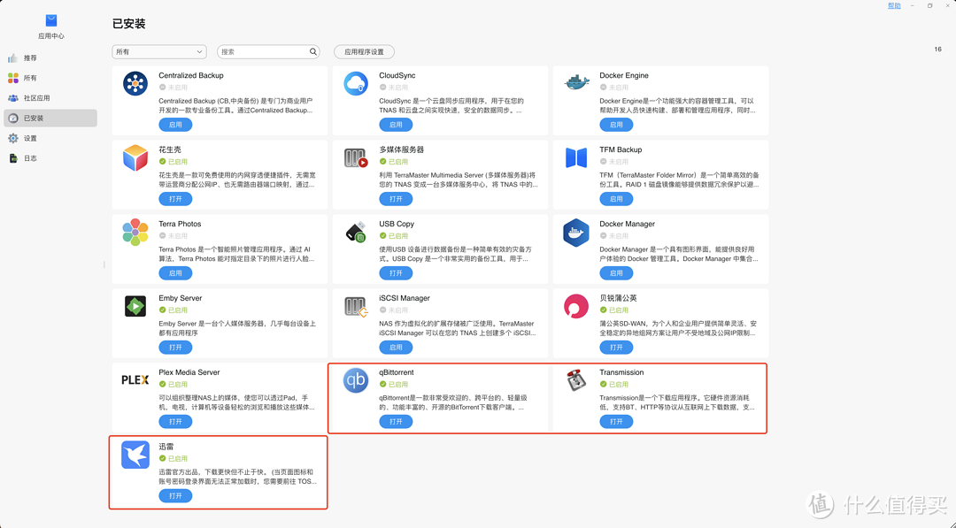Click the 花生壳 colored cube icon
Screen dimensions: 956x528
tap(135, 159)
